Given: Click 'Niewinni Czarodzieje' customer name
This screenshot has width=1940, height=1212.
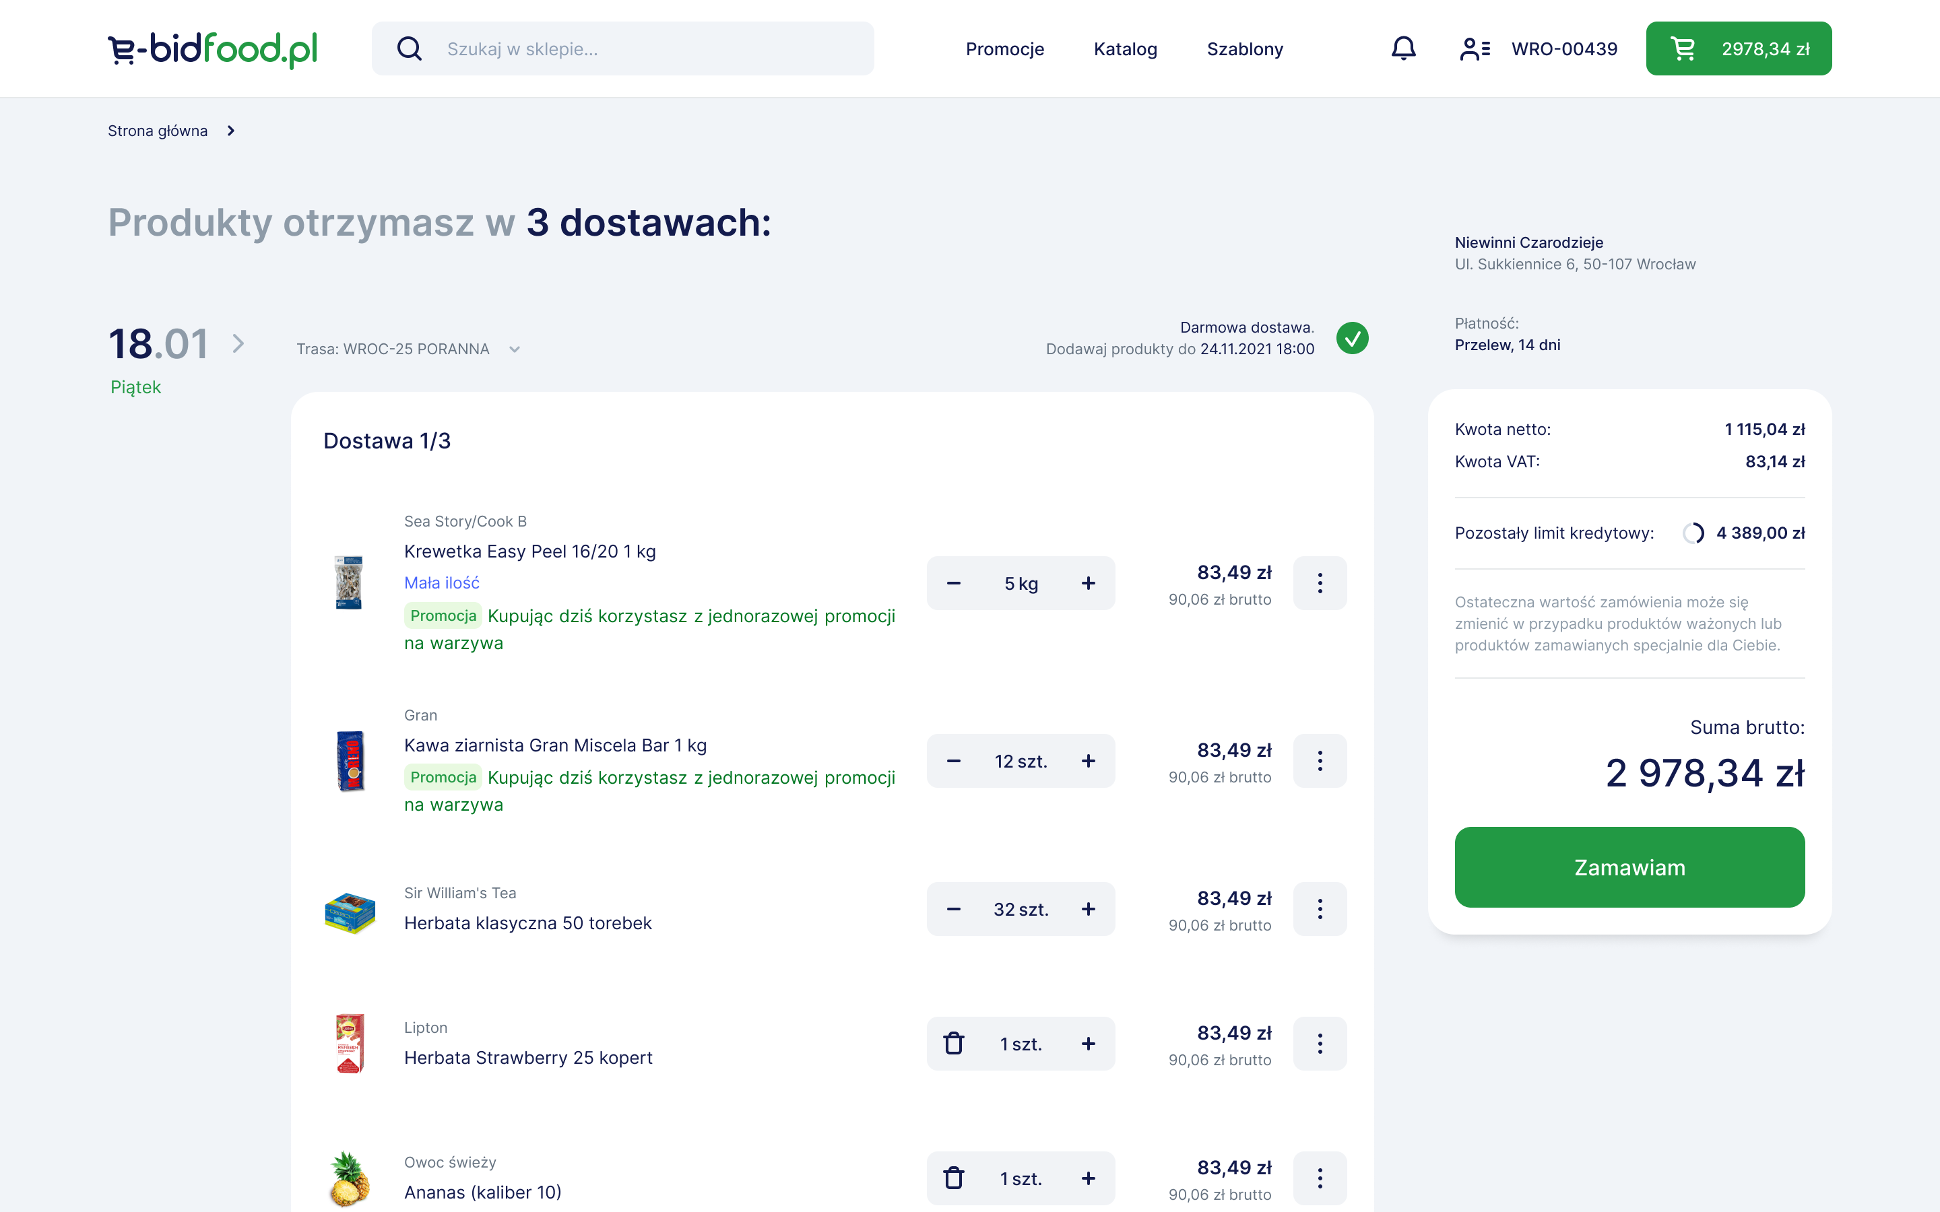Looking at the screenshot, I should 1528,242.
